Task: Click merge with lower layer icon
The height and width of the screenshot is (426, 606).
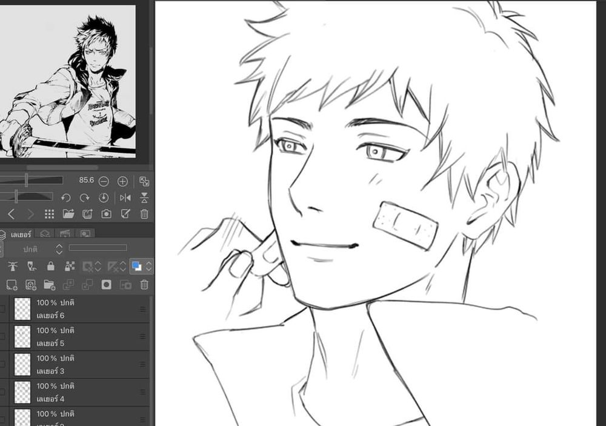Action: click(x=87, y=285)
